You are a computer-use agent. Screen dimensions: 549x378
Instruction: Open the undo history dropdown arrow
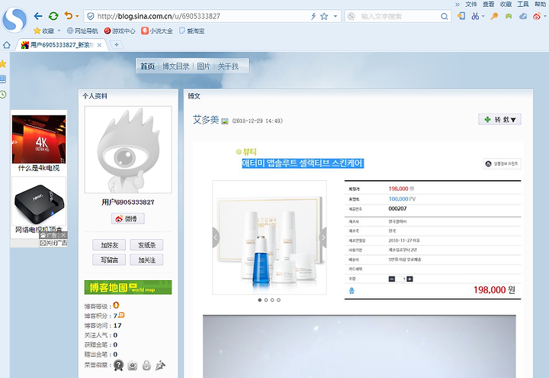click(77, 16)
